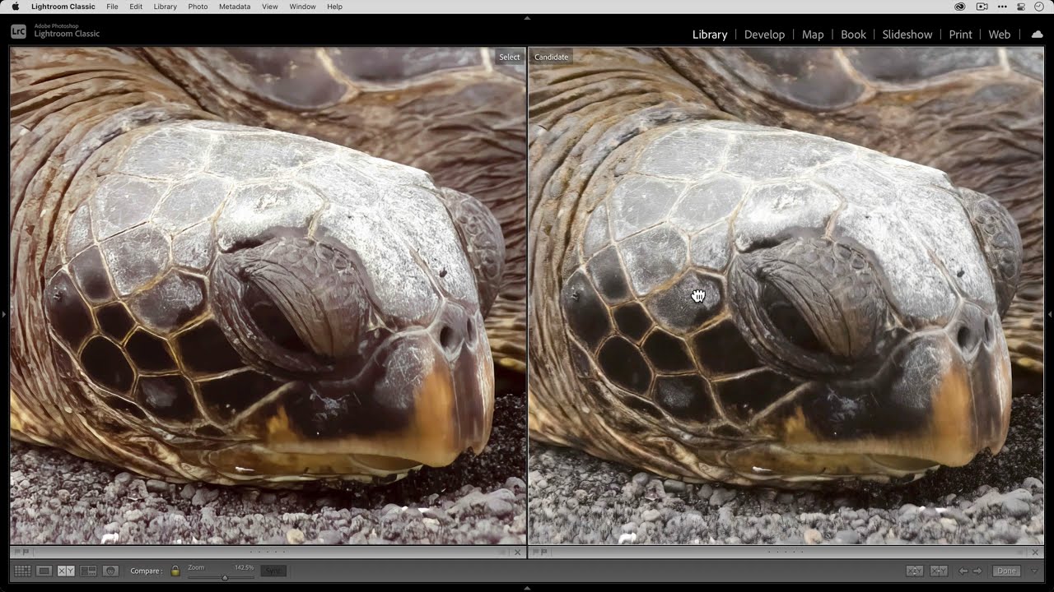
Task: Open Creative Cloud menu bar icon
Action: pyautogui.click(x=960, y=7)
